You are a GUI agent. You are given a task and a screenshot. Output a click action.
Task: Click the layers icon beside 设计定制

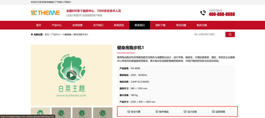[x=185, y=112]
